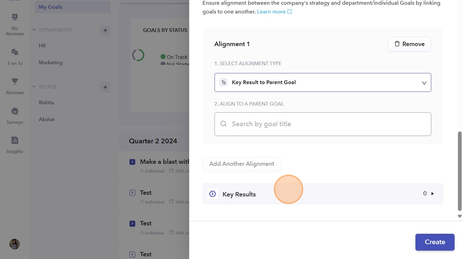Open the Insights chart icon
463x259 pixels.
15,145
